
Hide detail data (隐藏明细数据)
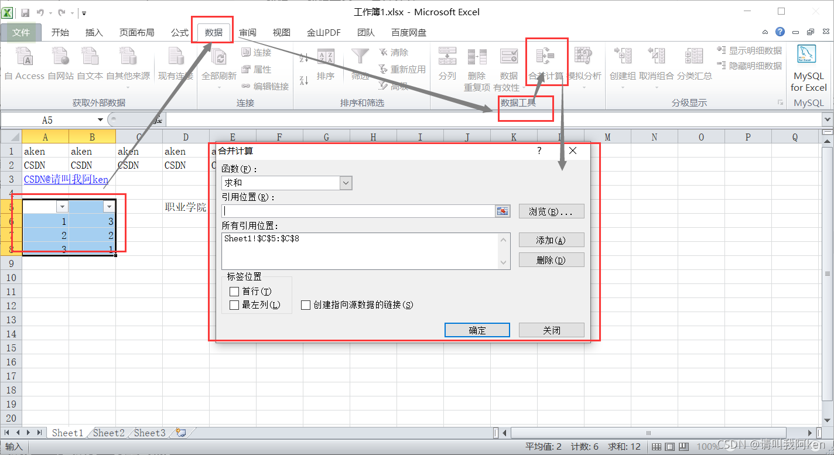(750, 66)
